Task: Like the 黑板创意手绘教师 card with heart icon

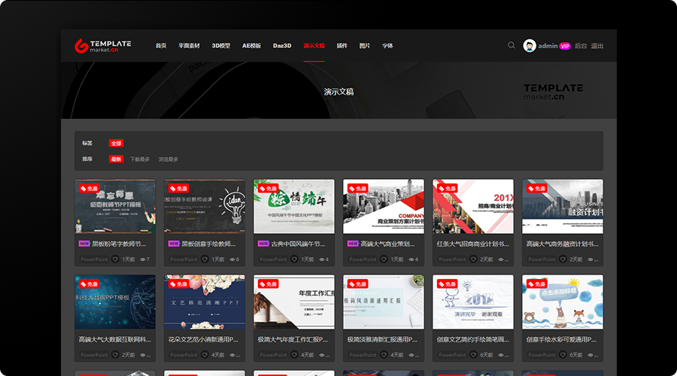Action: [205, 259]
